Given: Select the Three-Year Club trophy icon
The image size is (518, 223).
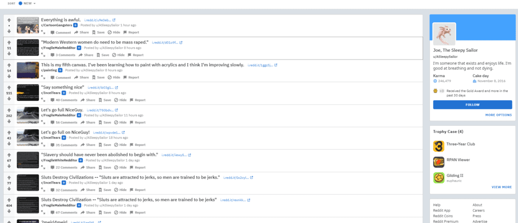Looking at the screenshot, I should (x=439, y=146).
